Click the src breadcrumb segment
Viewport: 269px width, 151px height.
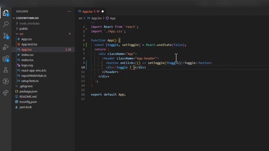tap(80, 18)
